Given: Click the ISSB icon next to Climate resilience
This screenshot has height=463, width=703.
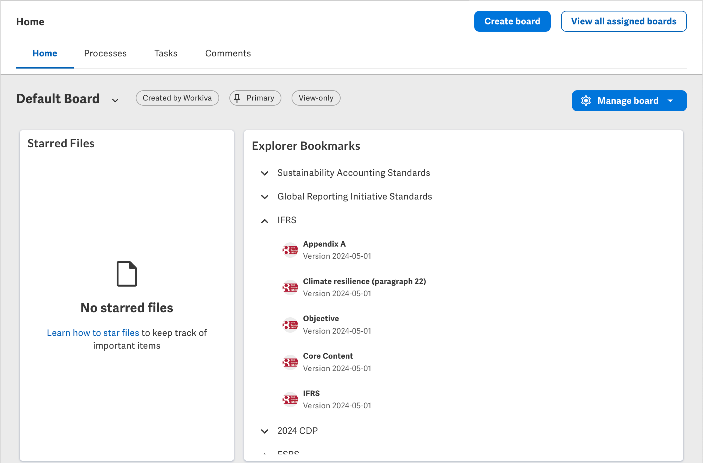Looking at the screenshot, I should (x=290, y=287).
